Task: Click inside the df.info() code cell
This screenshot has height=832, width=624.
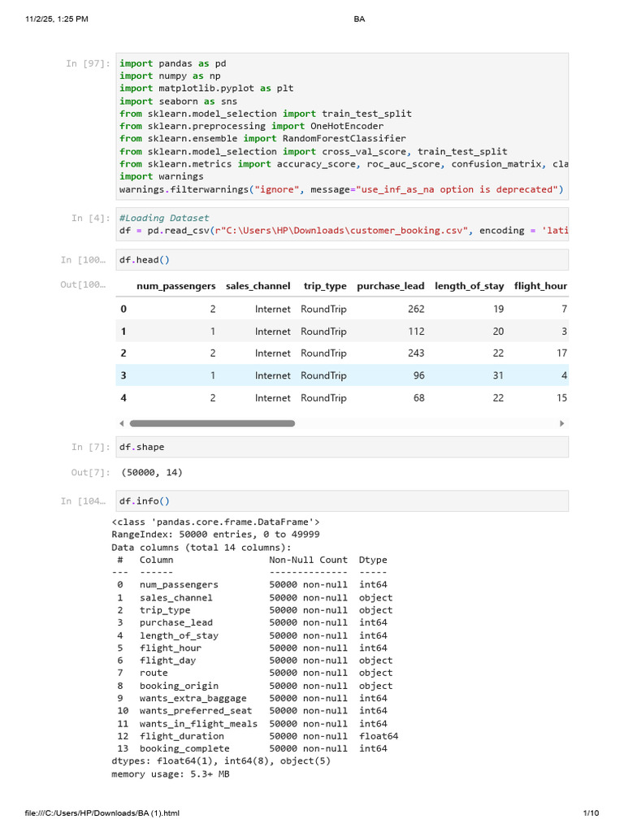Action: point(342,500)
